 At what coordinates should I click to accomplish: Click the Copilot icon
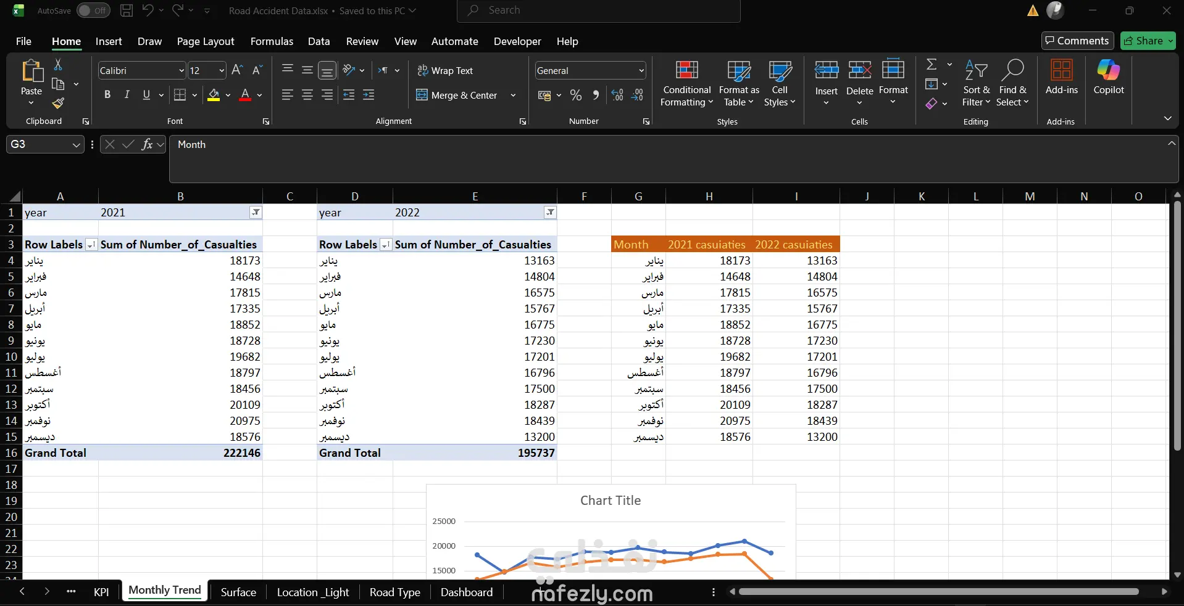click(1108, 77)
